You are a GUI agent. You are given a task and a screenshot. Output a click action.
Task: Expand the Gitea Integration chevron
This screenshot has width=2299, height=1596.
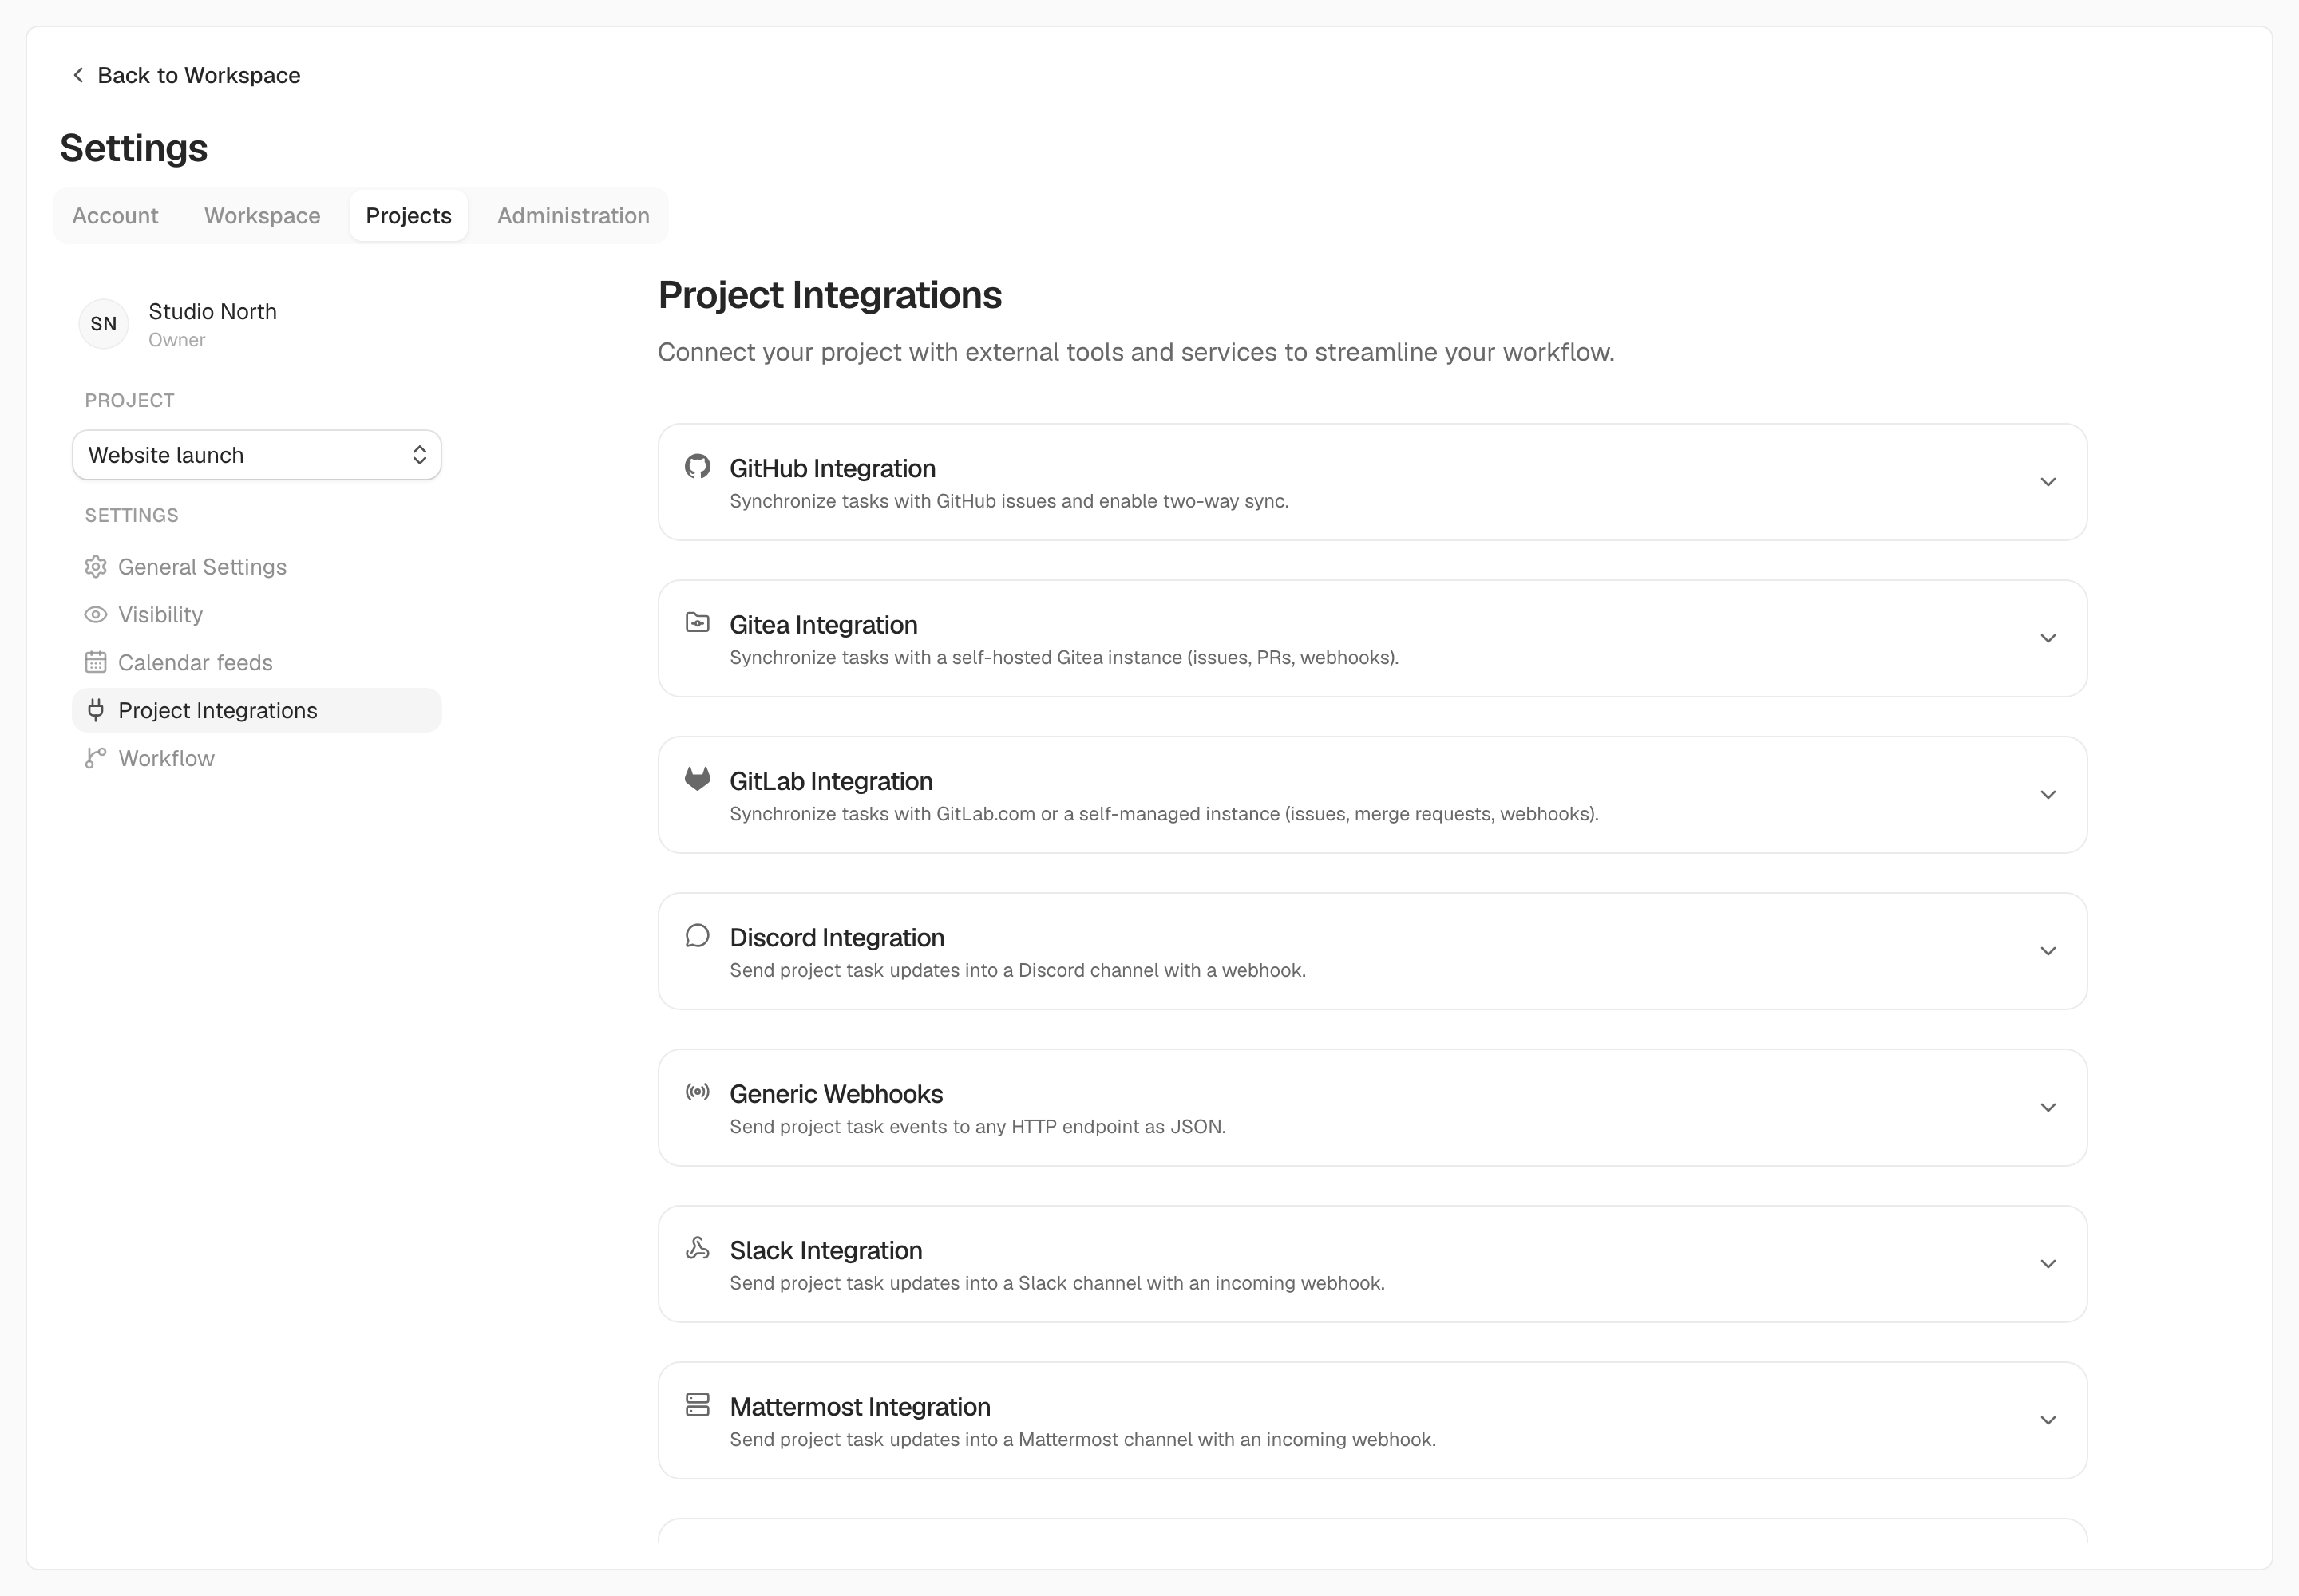point(2048,638)
